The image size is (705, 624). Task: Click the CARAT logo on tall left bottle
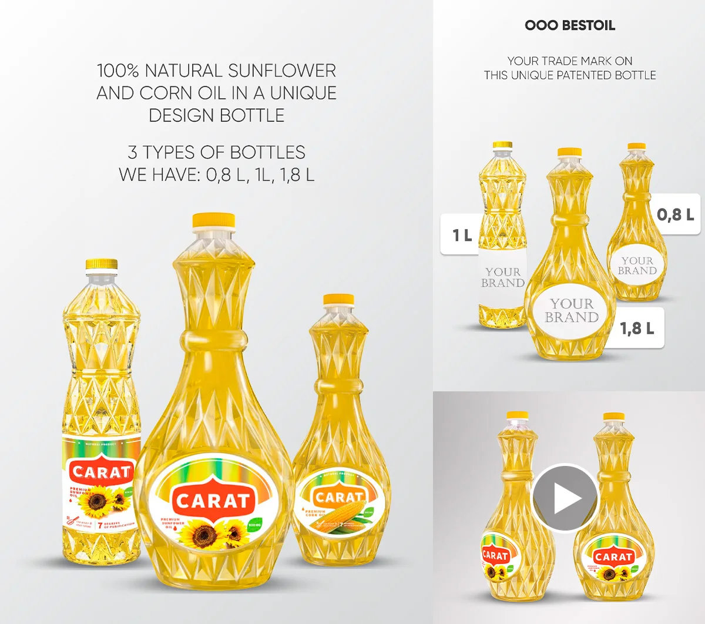pos(102,471)
